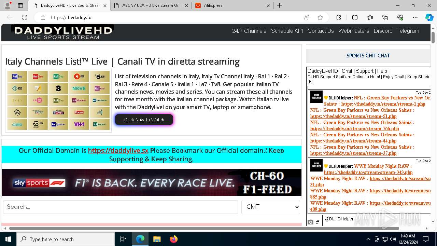437x246 pixels.
Task: Activate the Read aloud icon
Action: [x=307, y=17]
